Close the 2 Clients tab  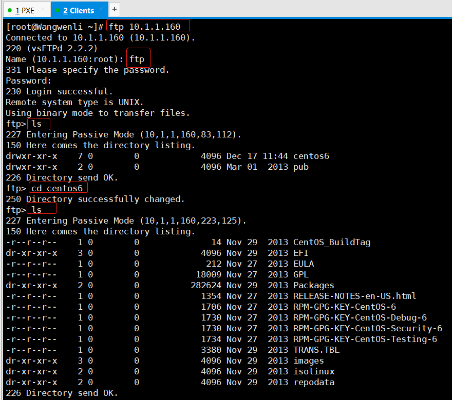pos(102,9)
